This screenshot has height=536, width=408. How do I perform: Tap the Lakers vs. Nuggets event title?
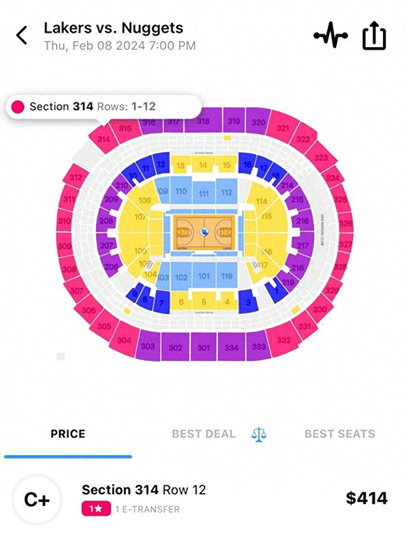click(x=114, y=28)
